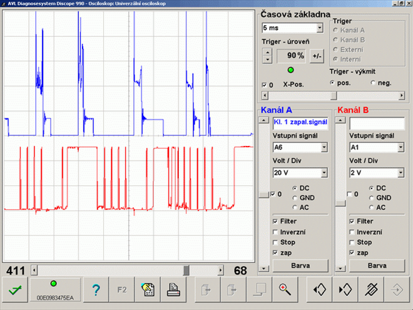Enable Inverzní for Kanál B

pyautogui.click(x=352, y=232)
